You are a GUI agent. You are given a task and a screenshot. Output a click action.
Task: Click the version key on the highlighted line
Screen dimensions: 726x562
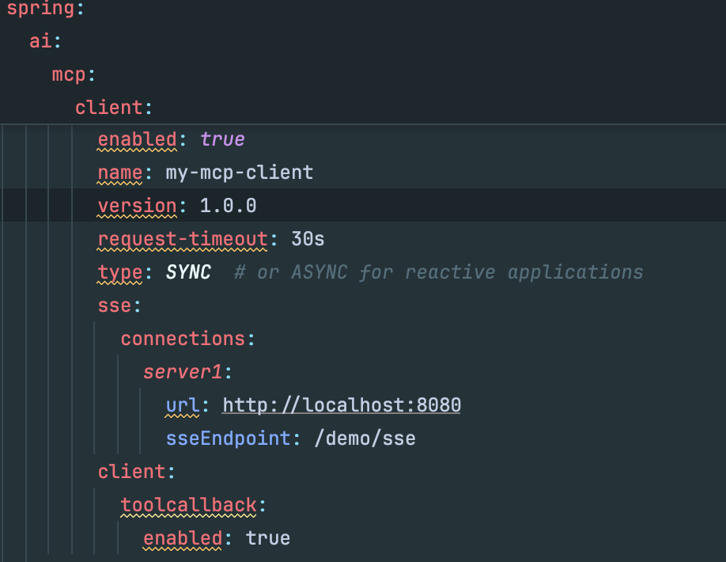pos(138,206)
